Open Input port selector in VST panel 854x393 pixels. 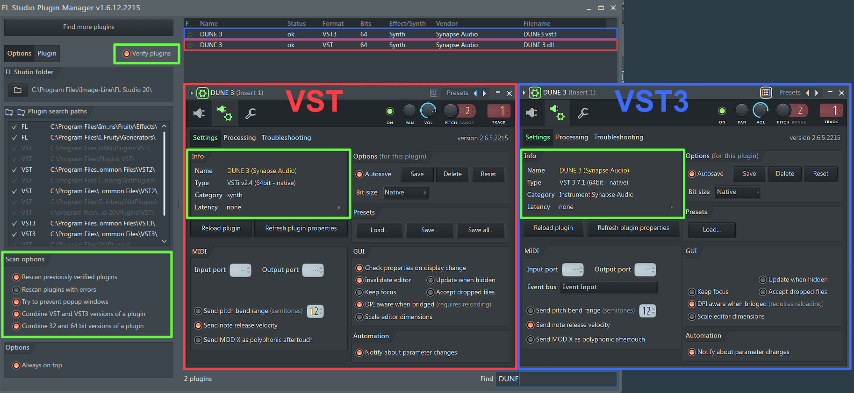click(x=241, y=270)
